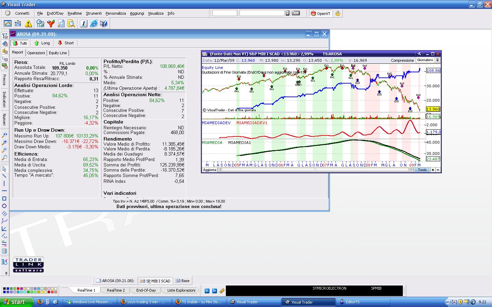Click the minus button beside Tools
The image size is (492, 307).
[x=438, y=170]
